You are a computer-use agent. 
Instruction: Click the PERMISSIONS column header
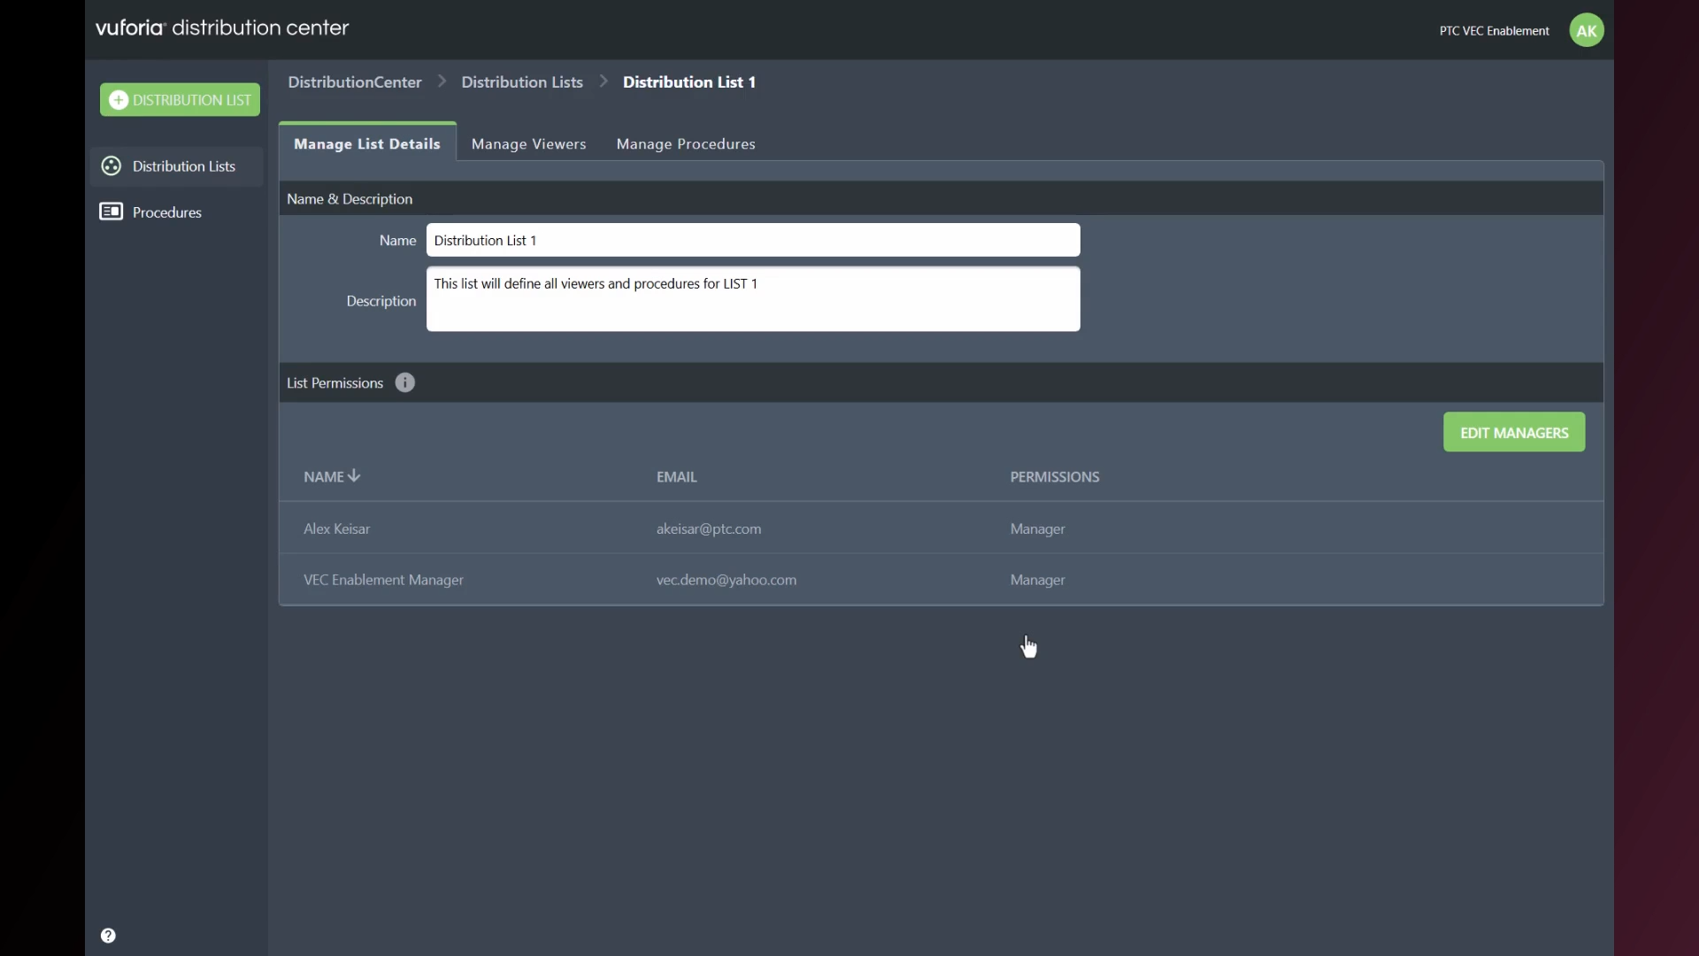[x=1055, y=476]
